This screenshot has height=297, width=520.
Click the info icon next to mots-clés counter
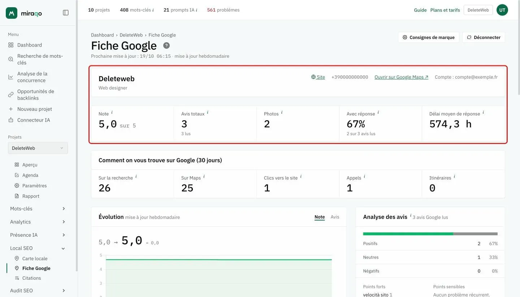[153, 10]
